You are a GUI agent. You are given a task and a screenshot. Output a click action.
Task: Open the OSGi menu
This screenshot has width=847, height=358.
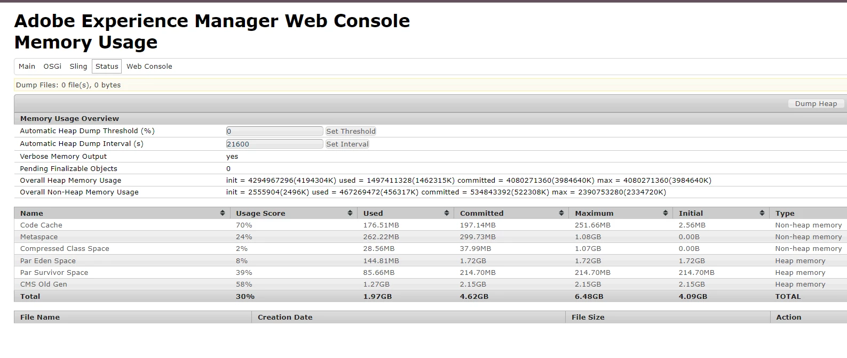click(x=52, y=67)
